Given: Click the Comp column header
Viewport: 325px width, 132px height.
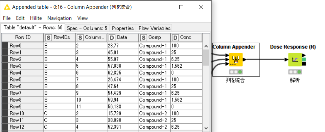Looking at the screenshot, I should (155, 38).
